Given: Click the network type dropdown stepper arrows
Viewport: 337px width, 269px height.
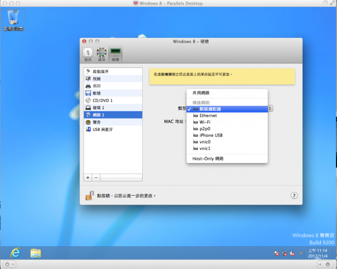Looking at the screenshot, I should click(270, 109).
